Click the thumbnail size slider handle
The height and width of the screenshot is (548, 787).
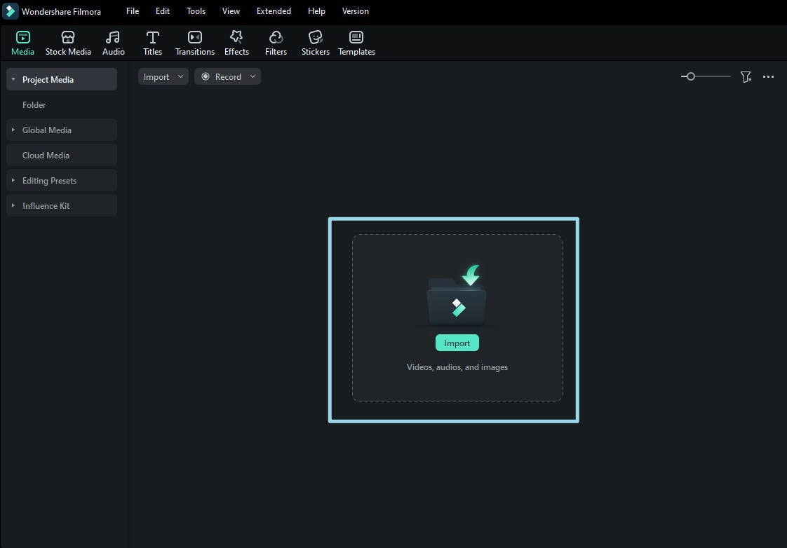[691, 76]
